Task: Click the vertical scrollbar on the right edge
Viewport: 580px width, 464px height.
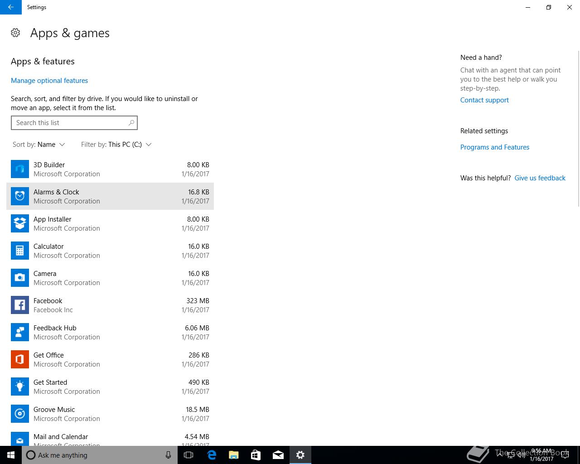Action: pyautogui.click(x=578, y=128)
